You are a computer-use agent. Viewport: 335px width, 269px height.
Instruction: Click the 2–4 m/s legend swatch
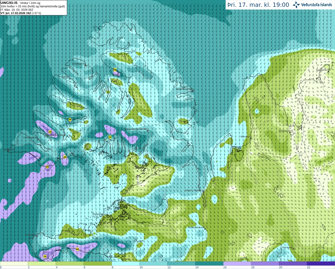[42, 263]
